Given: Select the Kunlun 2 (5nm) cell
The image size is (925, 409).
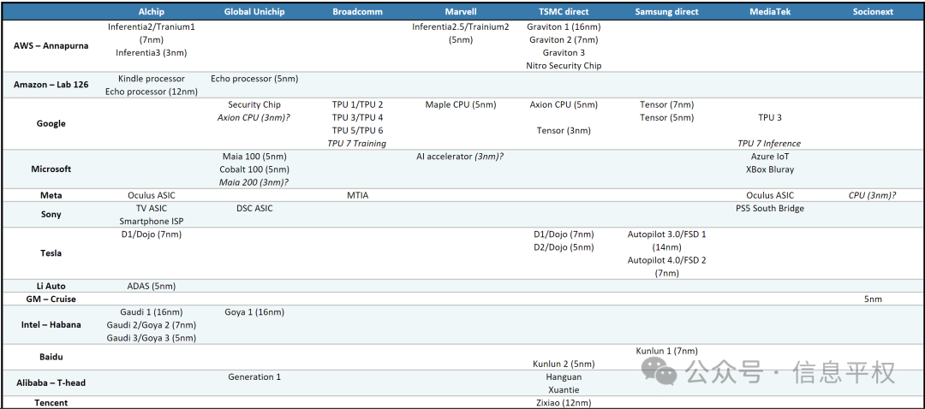Looking at the screenshot, I should pyautogui.click(x=564, y=364).
